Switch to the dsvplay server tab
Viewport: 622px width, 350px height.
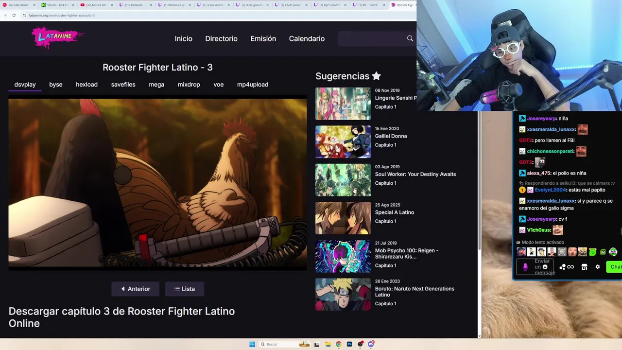pos(25,85)
